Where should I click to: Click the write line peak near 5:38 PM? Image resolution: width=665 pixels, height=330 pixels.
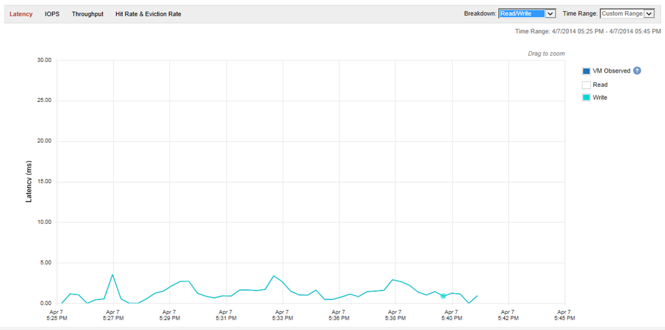(x=393, y=280)
